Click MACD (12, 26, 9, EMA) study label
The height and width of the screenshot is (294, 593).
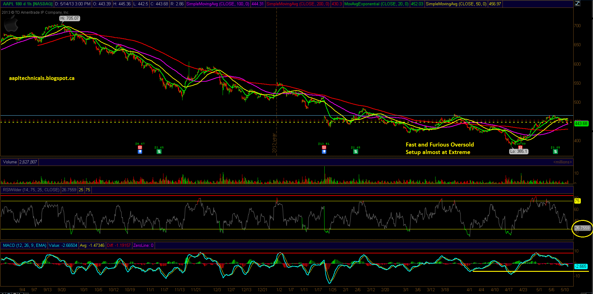pos(25,245)
